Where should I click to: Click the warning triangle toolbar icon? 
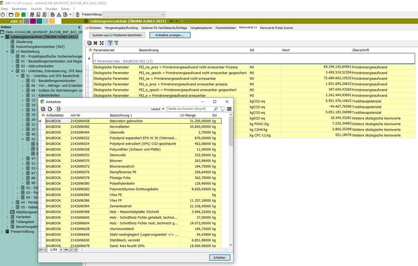coord(59,14)
